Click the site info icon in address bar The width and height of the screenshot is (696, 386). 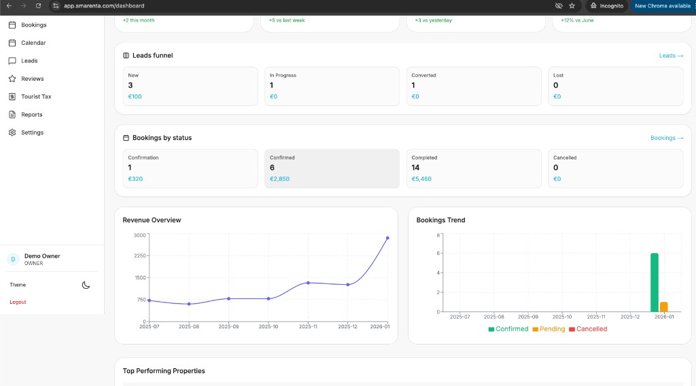[x=56, y=5]
